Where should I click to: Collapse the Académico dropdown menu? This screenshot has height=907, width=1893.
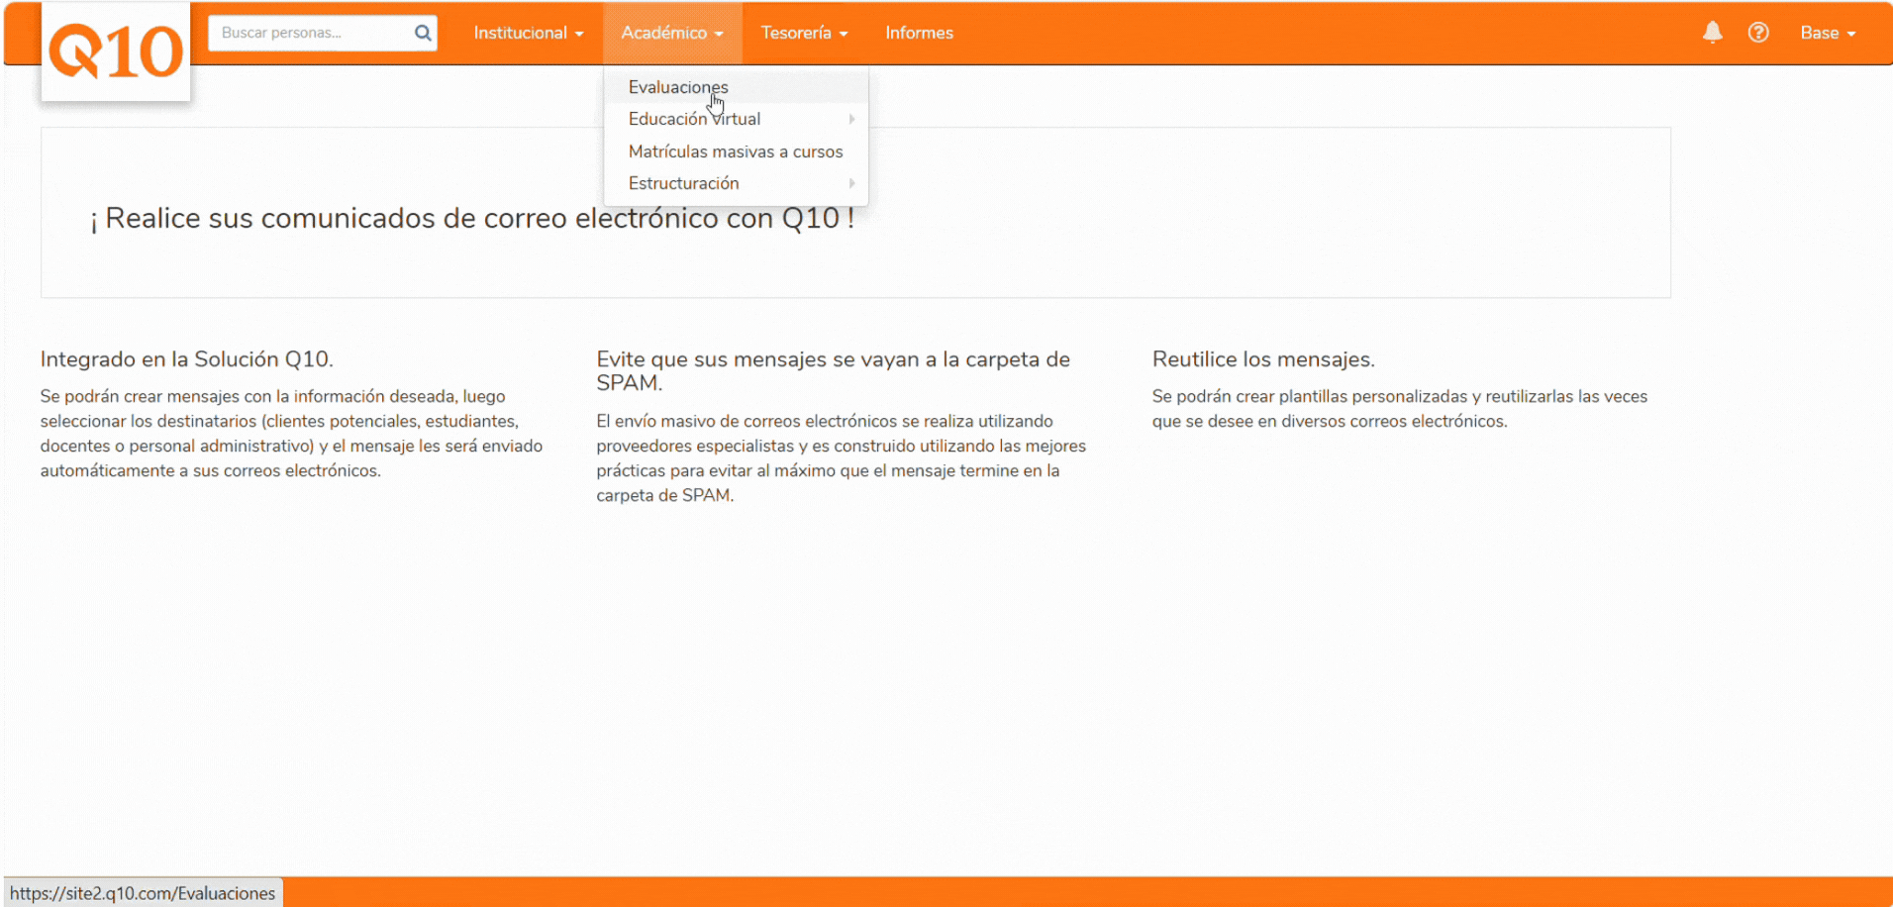[x=672, y=33]
